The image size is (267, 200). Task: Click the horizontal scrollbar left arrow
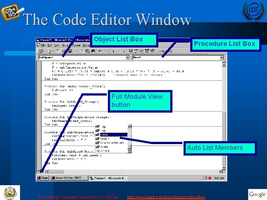click(46, 171)
